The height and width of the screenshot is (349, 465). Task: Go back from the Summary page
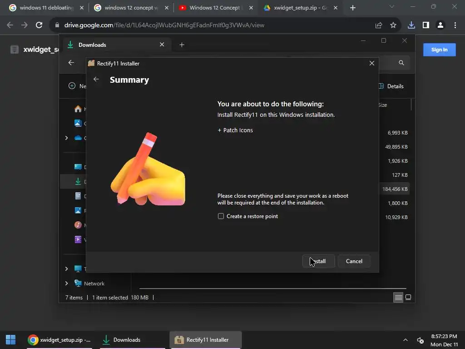click(x=96, y=79)
